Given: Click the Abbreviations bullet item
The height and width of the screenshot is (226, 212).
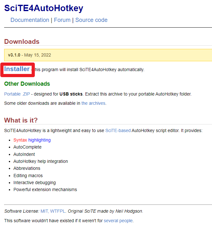Looking at the screenshot, I should click(x=27, y=168).
